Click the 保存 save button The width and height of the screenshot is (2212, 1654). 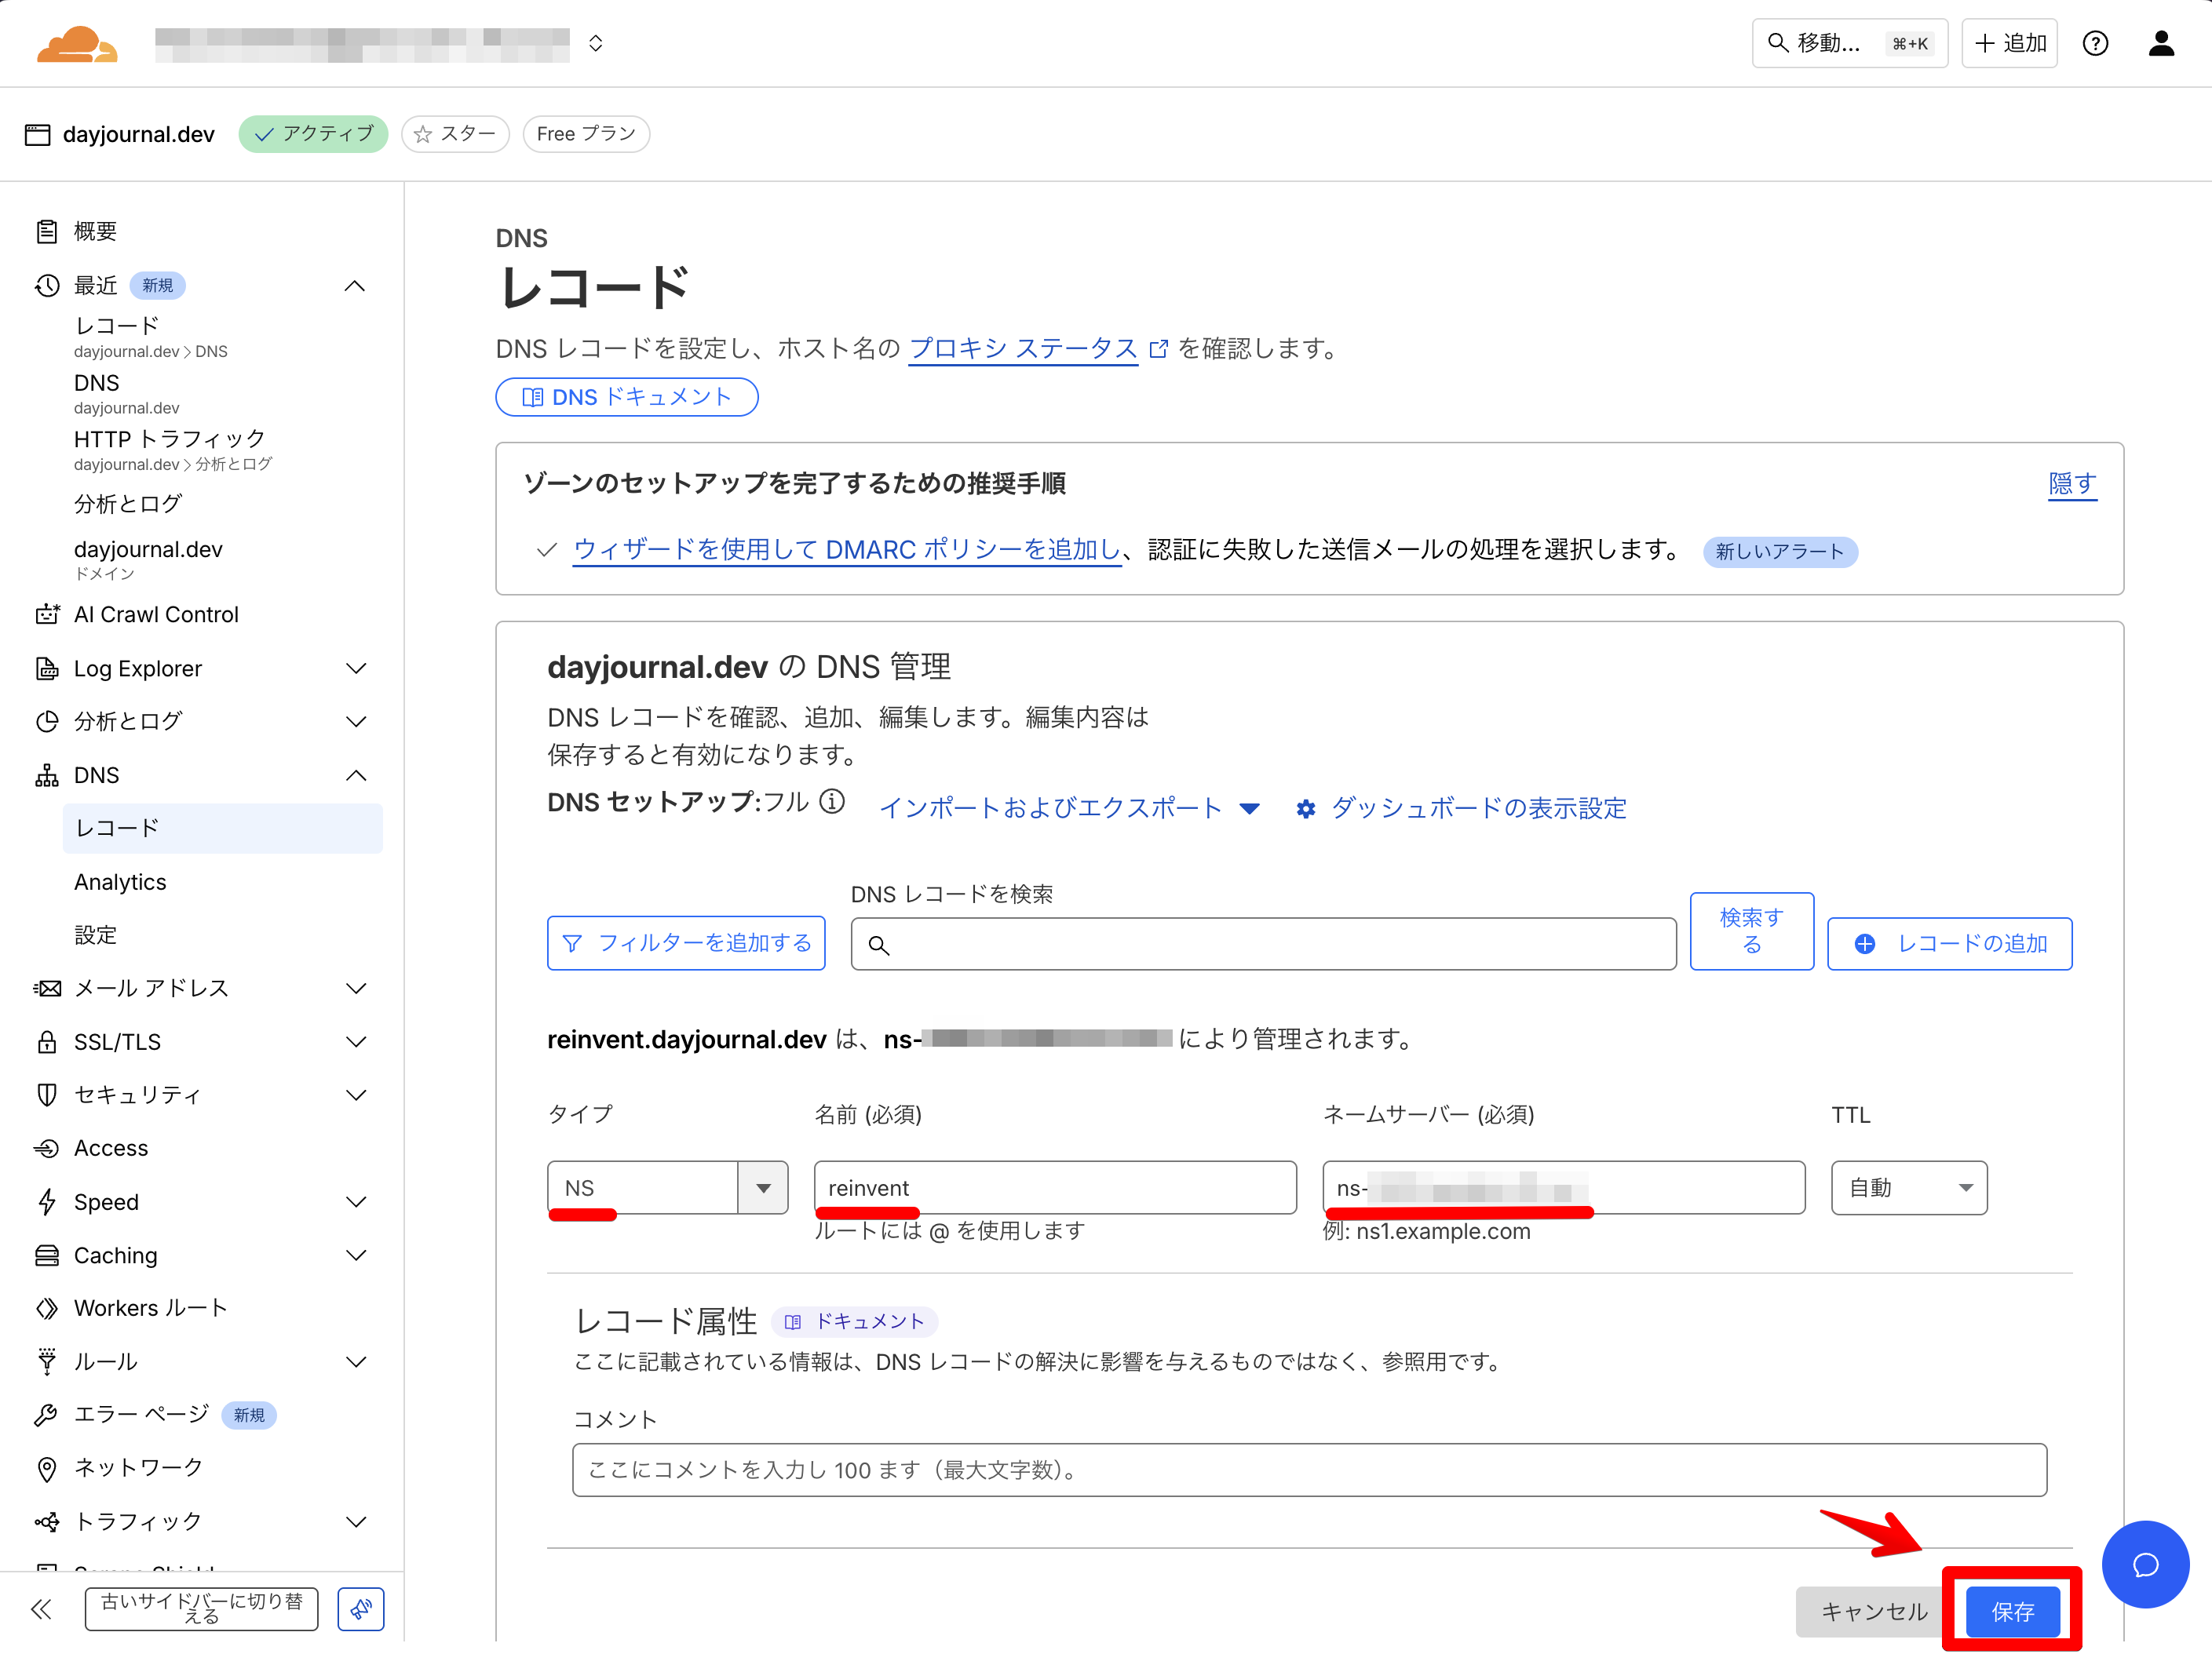[x=2011, y=1611]
